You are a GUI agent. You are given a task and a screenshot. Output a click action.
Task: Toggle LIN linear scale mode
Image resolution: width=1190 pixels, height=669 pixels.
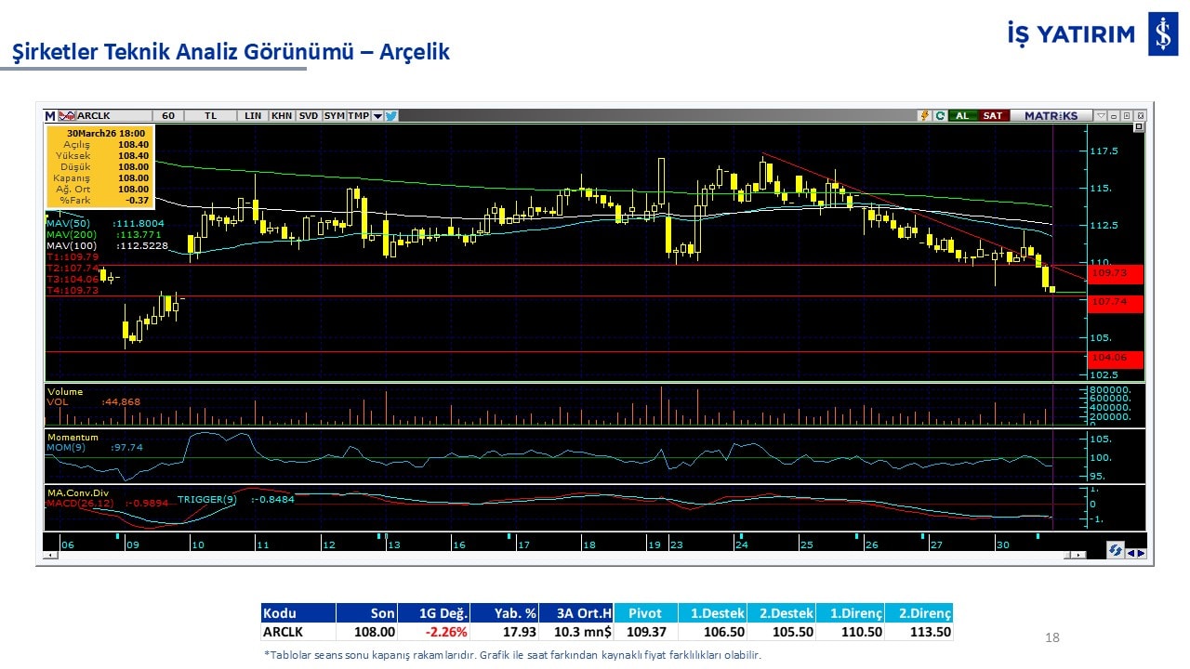(x=253, y=116)
